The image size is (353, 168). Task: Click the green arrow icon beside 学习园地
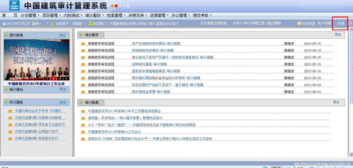[6, 102]
